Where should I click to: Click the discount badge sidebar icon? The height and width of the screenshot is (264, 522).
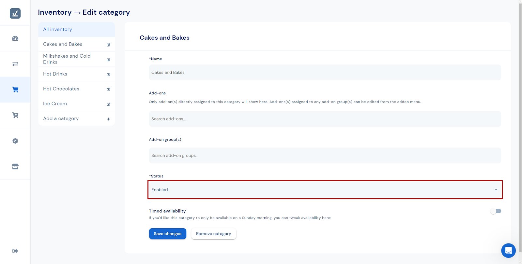[x=15, y=141]
